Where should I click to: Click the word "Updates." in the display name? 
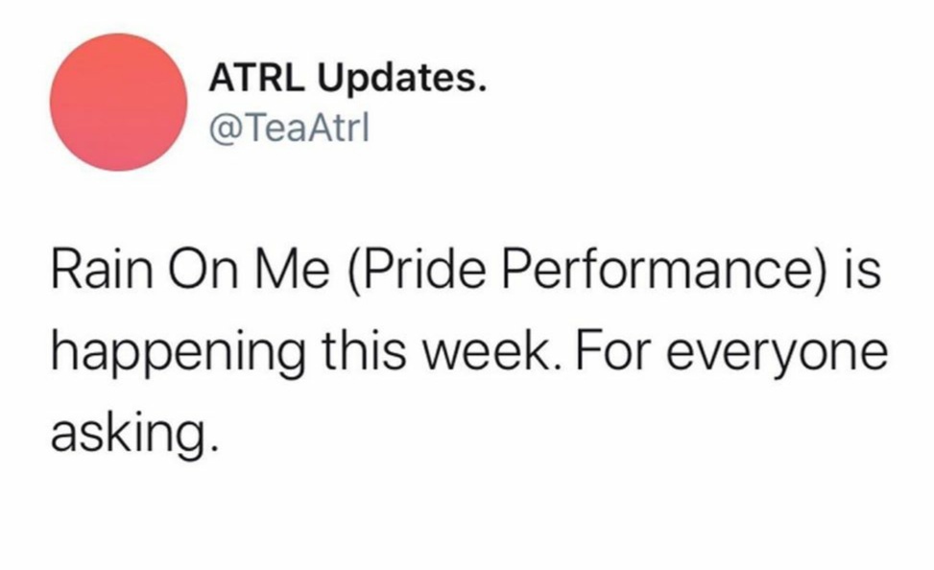pyautogui.click(x=402, y=80)
